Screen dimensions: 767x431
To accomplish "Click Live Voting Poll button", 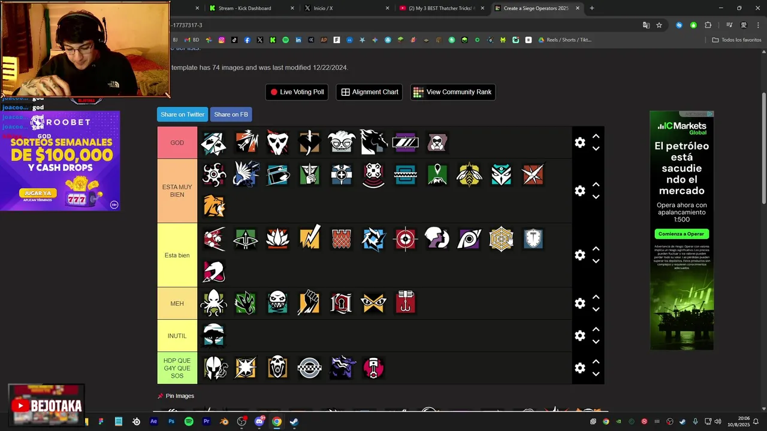I will click(x=297, y=92).
